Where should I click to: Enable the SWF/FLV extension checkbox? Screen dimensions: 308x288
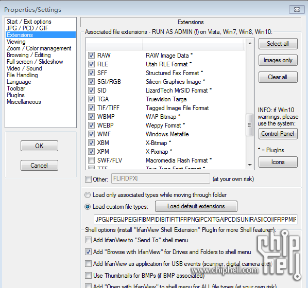click(91, 160)
